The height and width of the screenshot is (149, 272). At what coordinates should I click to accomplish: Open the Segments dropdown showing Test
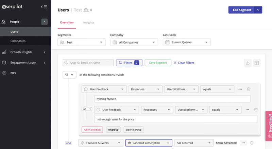(x=81, y=43)
